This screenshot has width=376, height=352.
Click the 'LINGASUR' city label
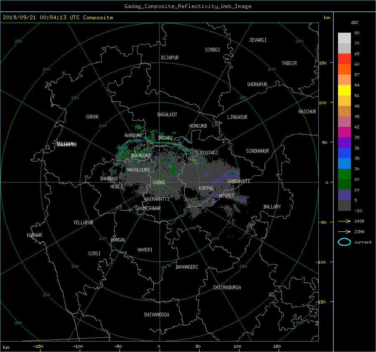[x=237, y=117]
